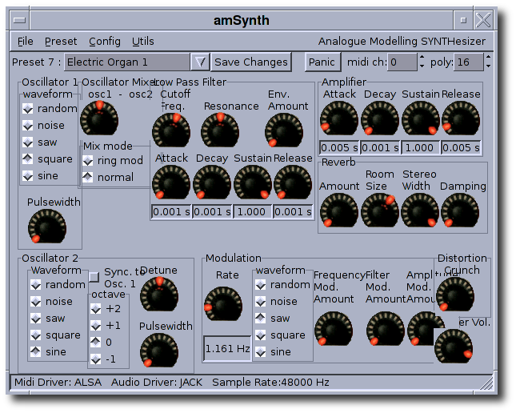
Task: Click the filter Release knob
Action: (x=293, y=182)
